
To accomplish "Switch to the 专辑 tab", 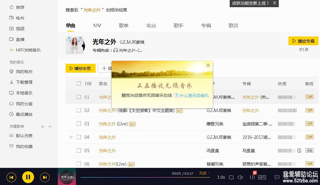I will 206,26.
